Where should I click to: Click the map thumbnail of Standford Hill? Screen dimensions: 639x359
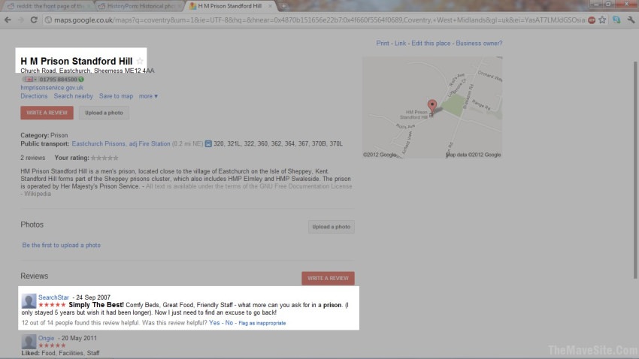tap(432, 107)
